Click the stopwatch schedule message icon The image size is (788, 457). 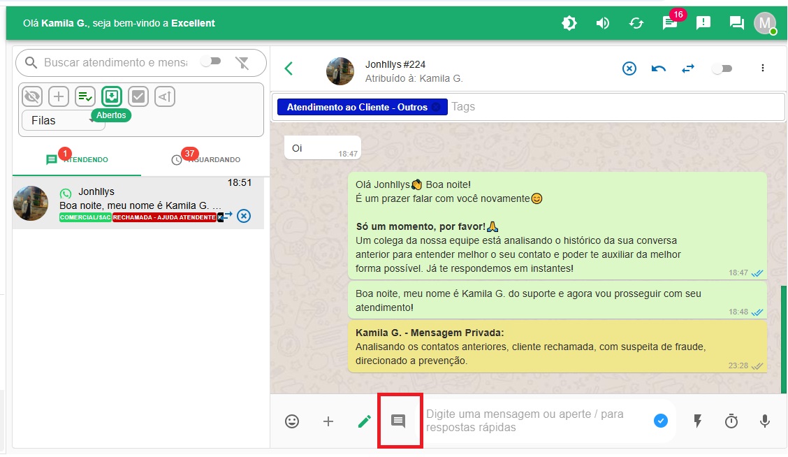731,421
